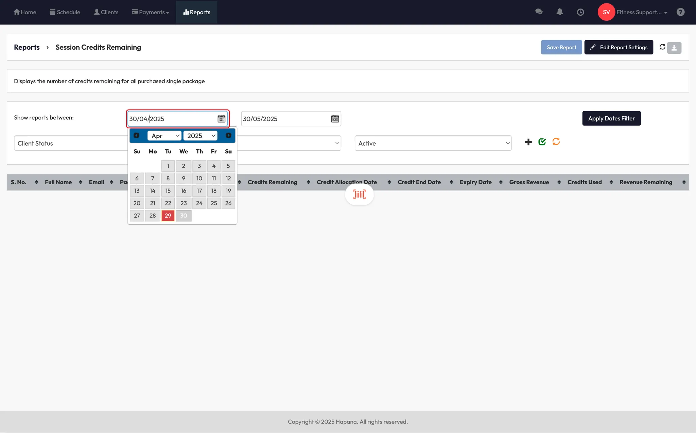The image size is (696, 433).
Task: Click the download report icon
Action: 674,48
